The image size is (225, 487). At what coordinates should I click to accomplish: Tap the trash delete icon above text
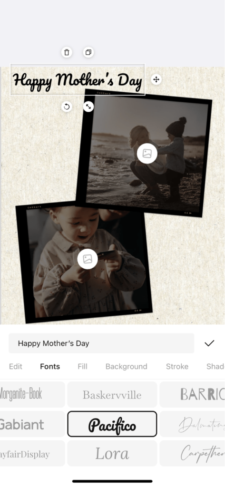coord(67,52)
